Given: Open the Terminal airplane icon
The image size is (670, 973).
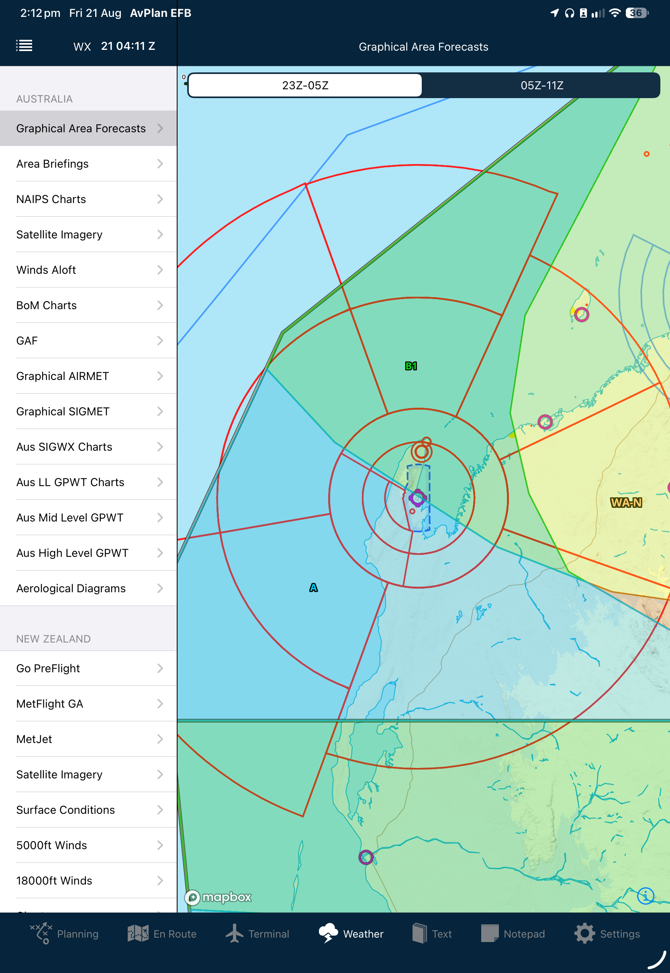Looking at the screenshot, I should tap(235, 933).
